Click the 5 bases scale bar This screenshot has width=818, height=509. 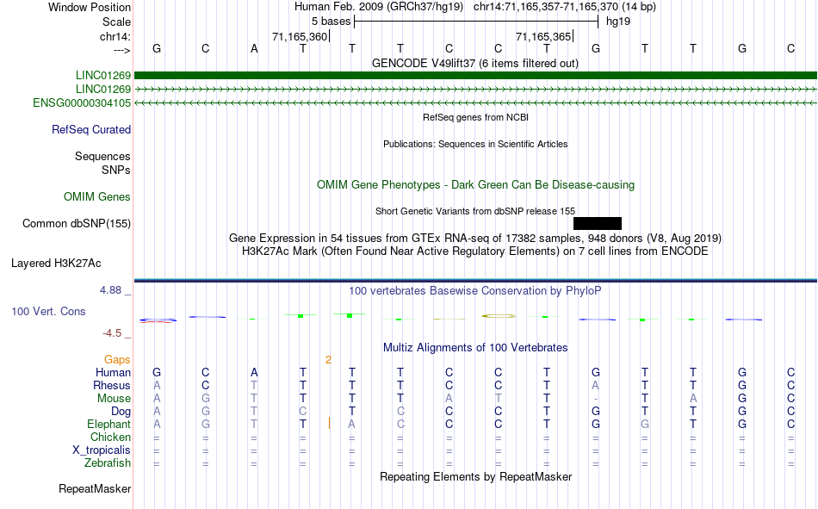click(476, 22)
